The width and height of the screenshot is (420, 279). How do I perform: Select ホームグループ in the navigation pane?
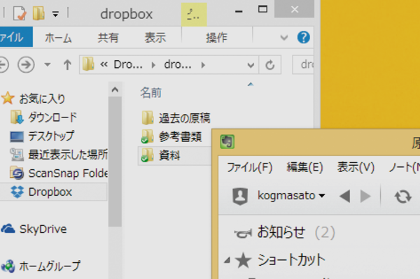pos(50,266)
